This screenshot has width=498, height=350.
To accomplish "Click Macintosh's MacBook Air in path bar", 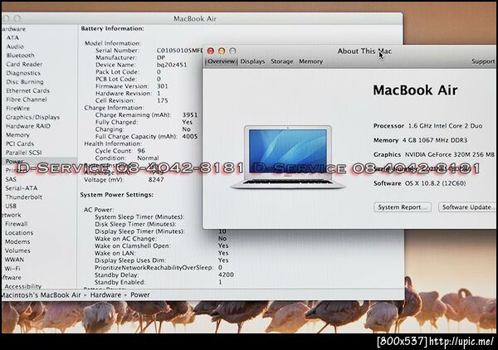I will tap(41, 294).
